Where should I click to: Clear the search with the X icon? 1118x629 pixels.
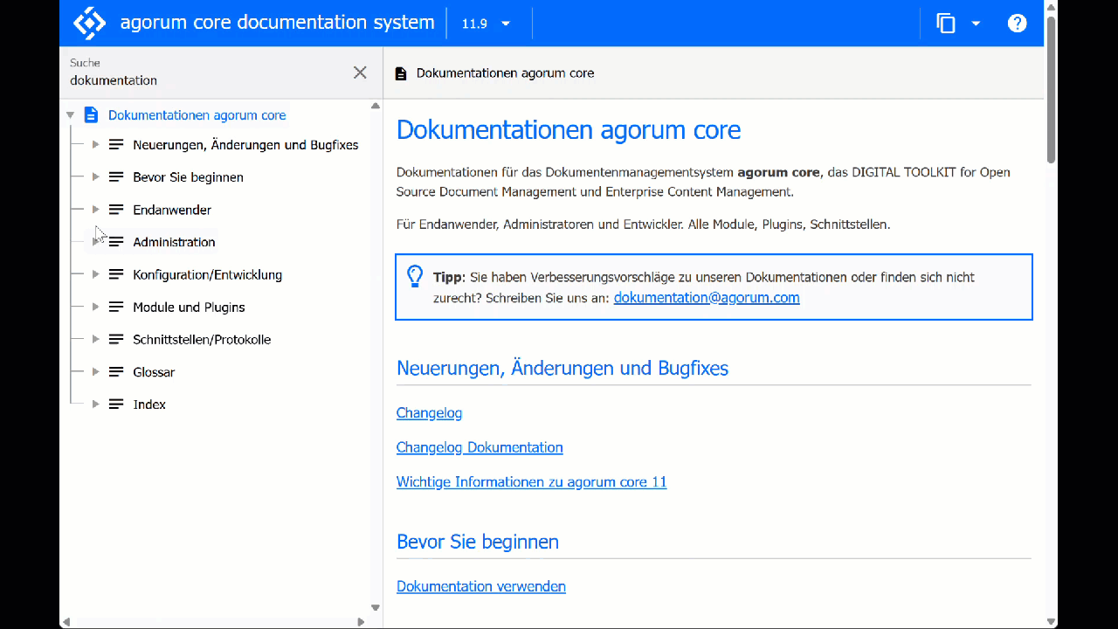[x=360, y=73]
